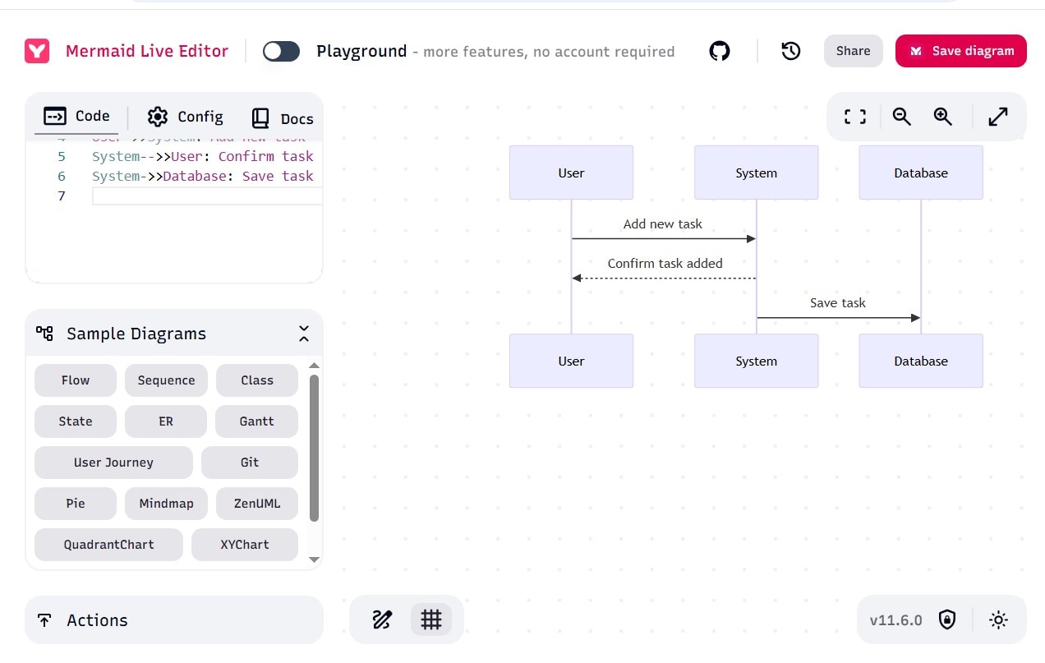Click code line 6 Save task text
The width and height of the screenshot is (1045, 663).
[278, 176]
